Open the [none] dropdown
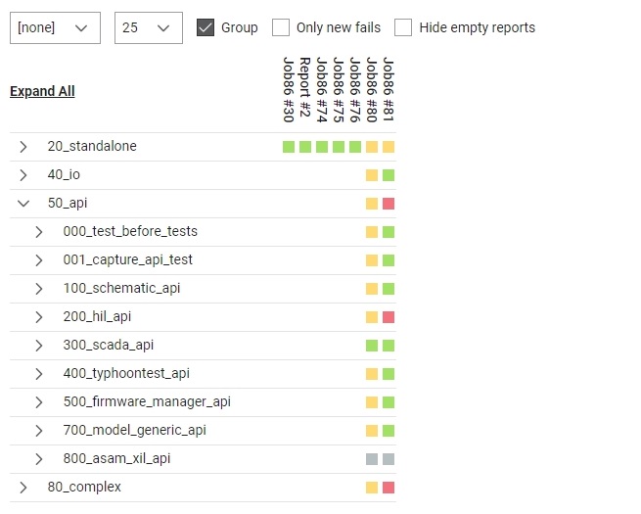Screen dimensions: 641x514 tap(55, 27)
